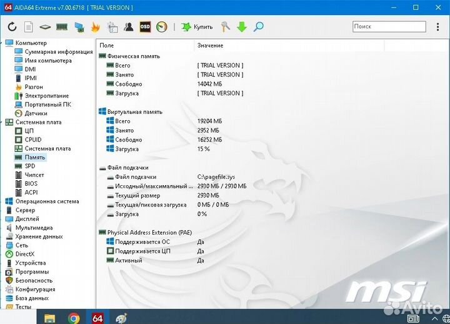Click the Refresh arrow icon in toolbar
The image size is (450, 324).
pos(12,27)
